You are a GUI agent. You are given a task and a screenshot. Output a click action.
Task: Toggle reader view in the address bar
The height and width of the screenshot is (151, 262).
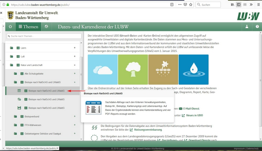point(172,5)
